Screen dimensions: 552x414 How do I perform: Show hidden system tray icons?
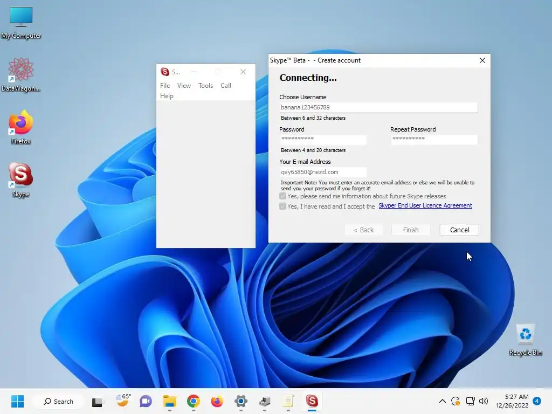(x=443, y=401)
